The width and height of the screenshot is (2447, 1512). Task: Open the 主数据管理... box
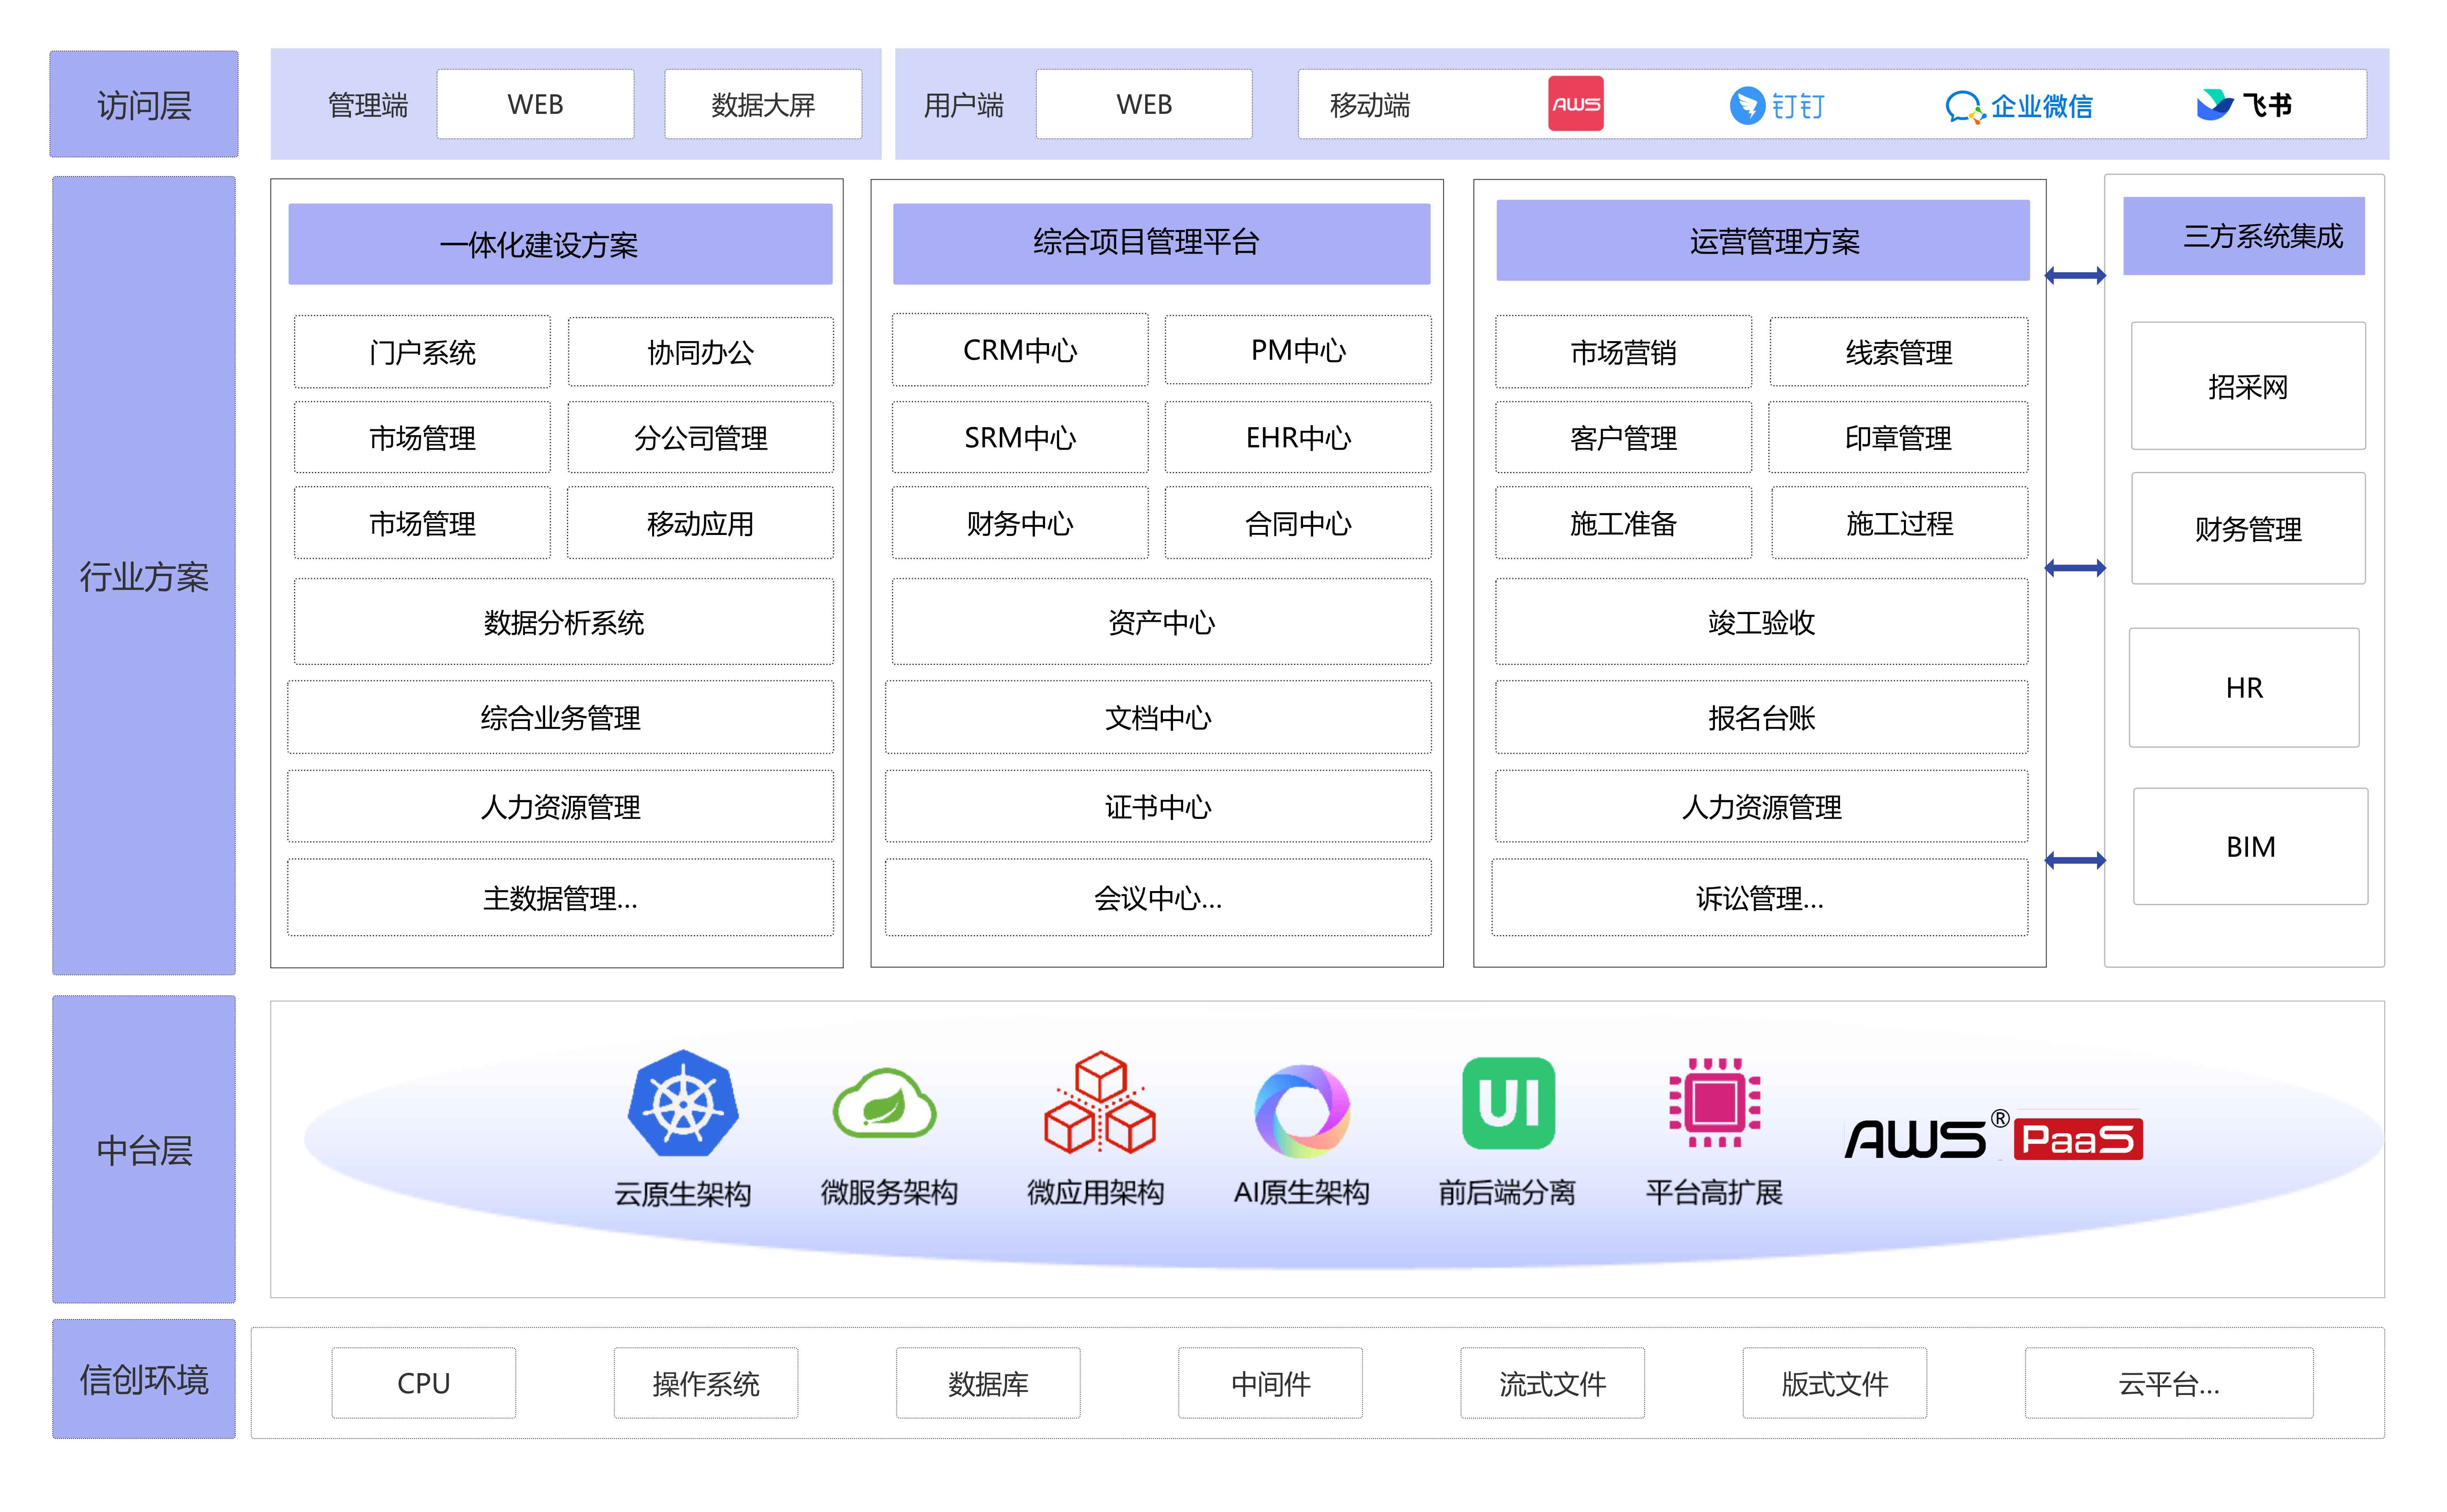tap(560, 898)
